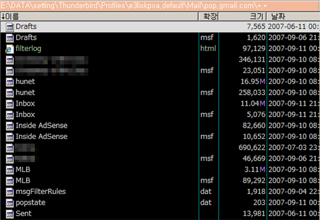
Task: Click the size value 11.04M
Action: 253,103
